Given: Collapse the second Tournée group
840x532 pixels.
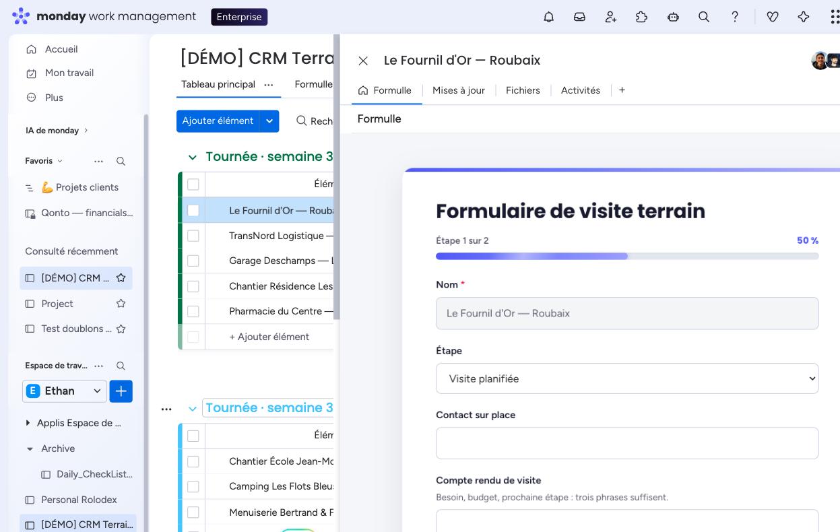Looking at the screenshot, I should click(x=192, y=408).
